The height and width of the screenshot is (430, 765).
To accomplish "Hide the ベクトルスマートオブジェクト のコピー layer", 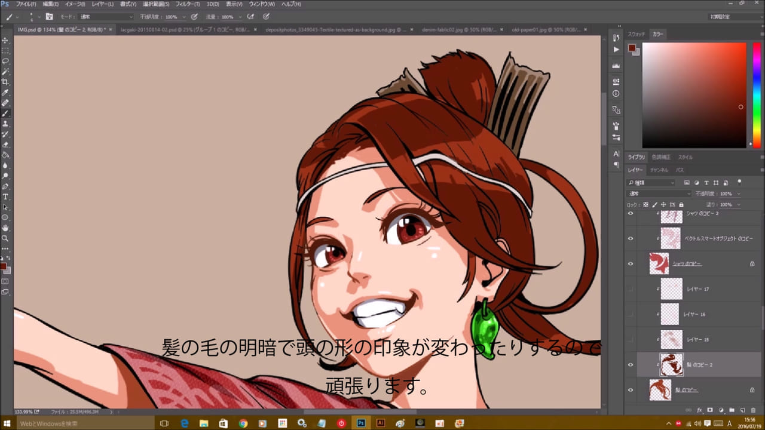I will 630,238.
